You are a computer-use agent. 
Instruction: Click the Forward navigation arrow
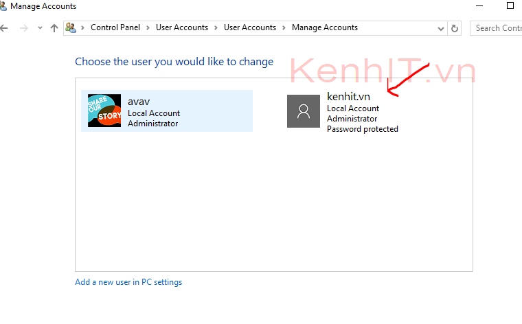point(23,28)
